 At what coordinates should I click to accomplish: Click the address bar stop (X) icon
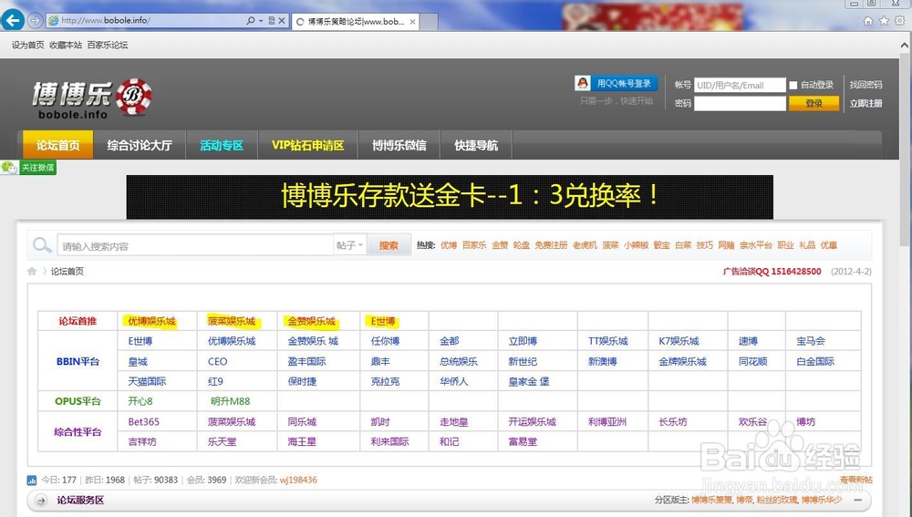point(282,20)
